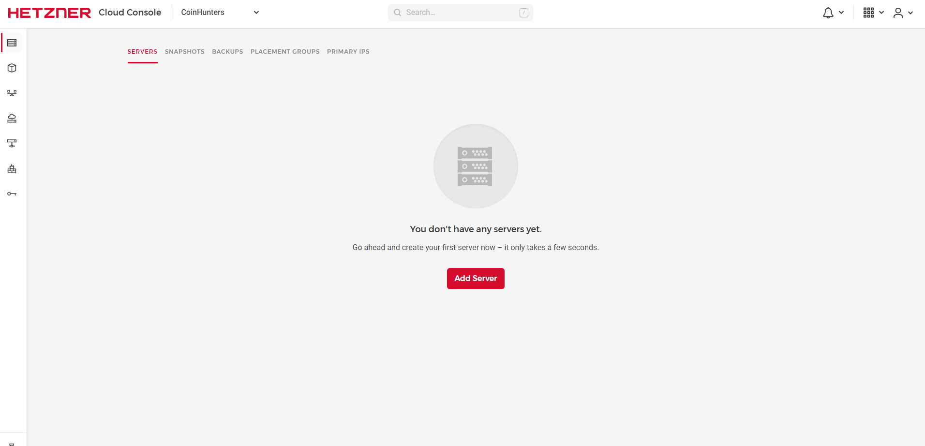Expand the CoinHunters project dropdown

pyautogui.click(x=256, y=13)
